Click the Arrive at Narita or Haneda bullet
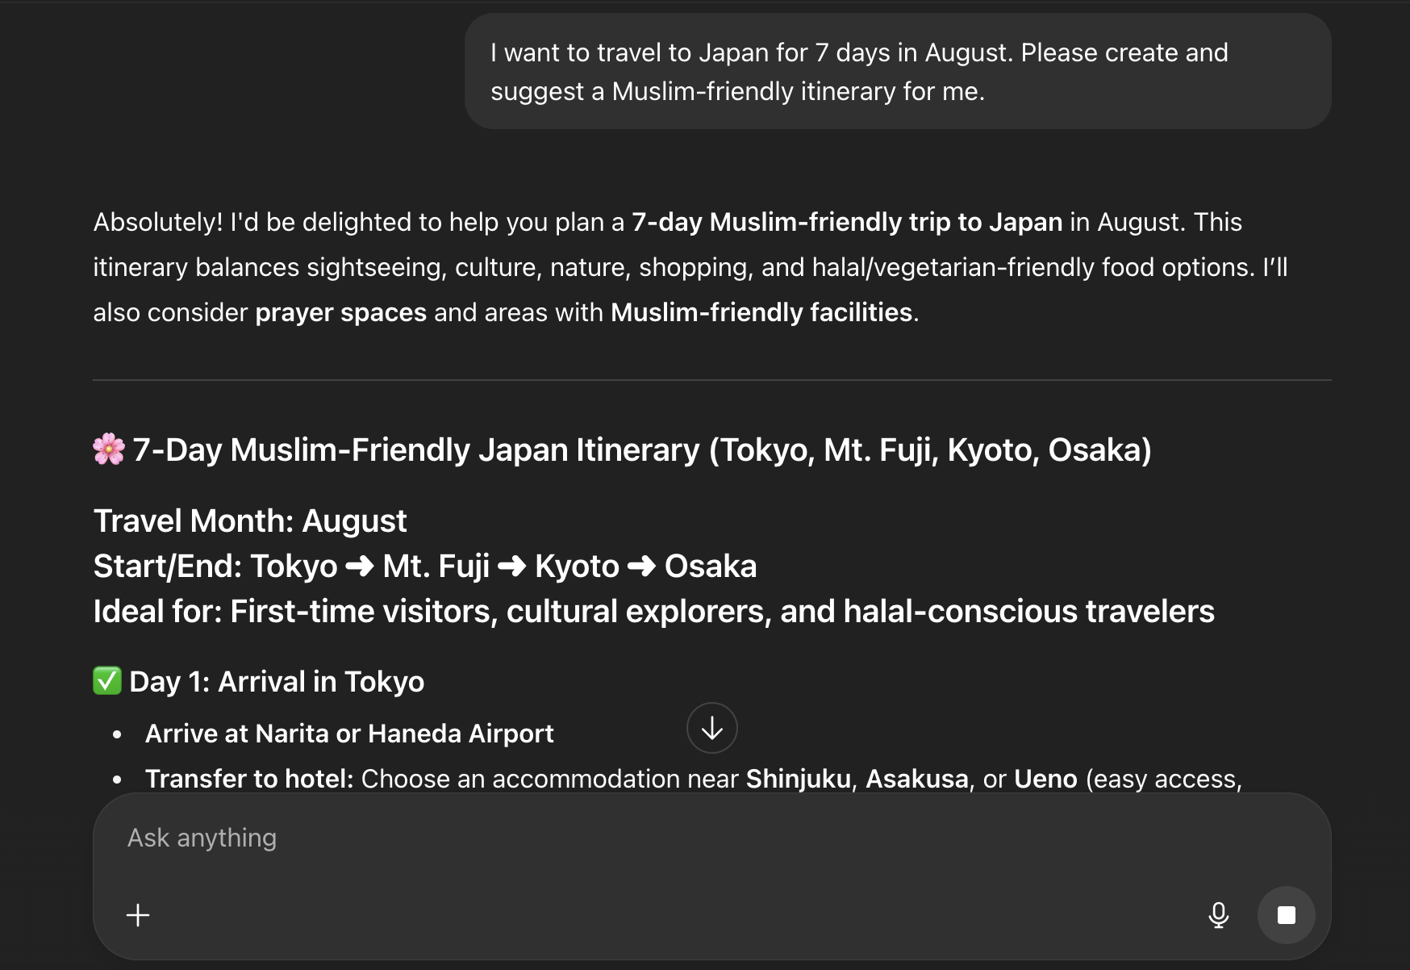 349,734
